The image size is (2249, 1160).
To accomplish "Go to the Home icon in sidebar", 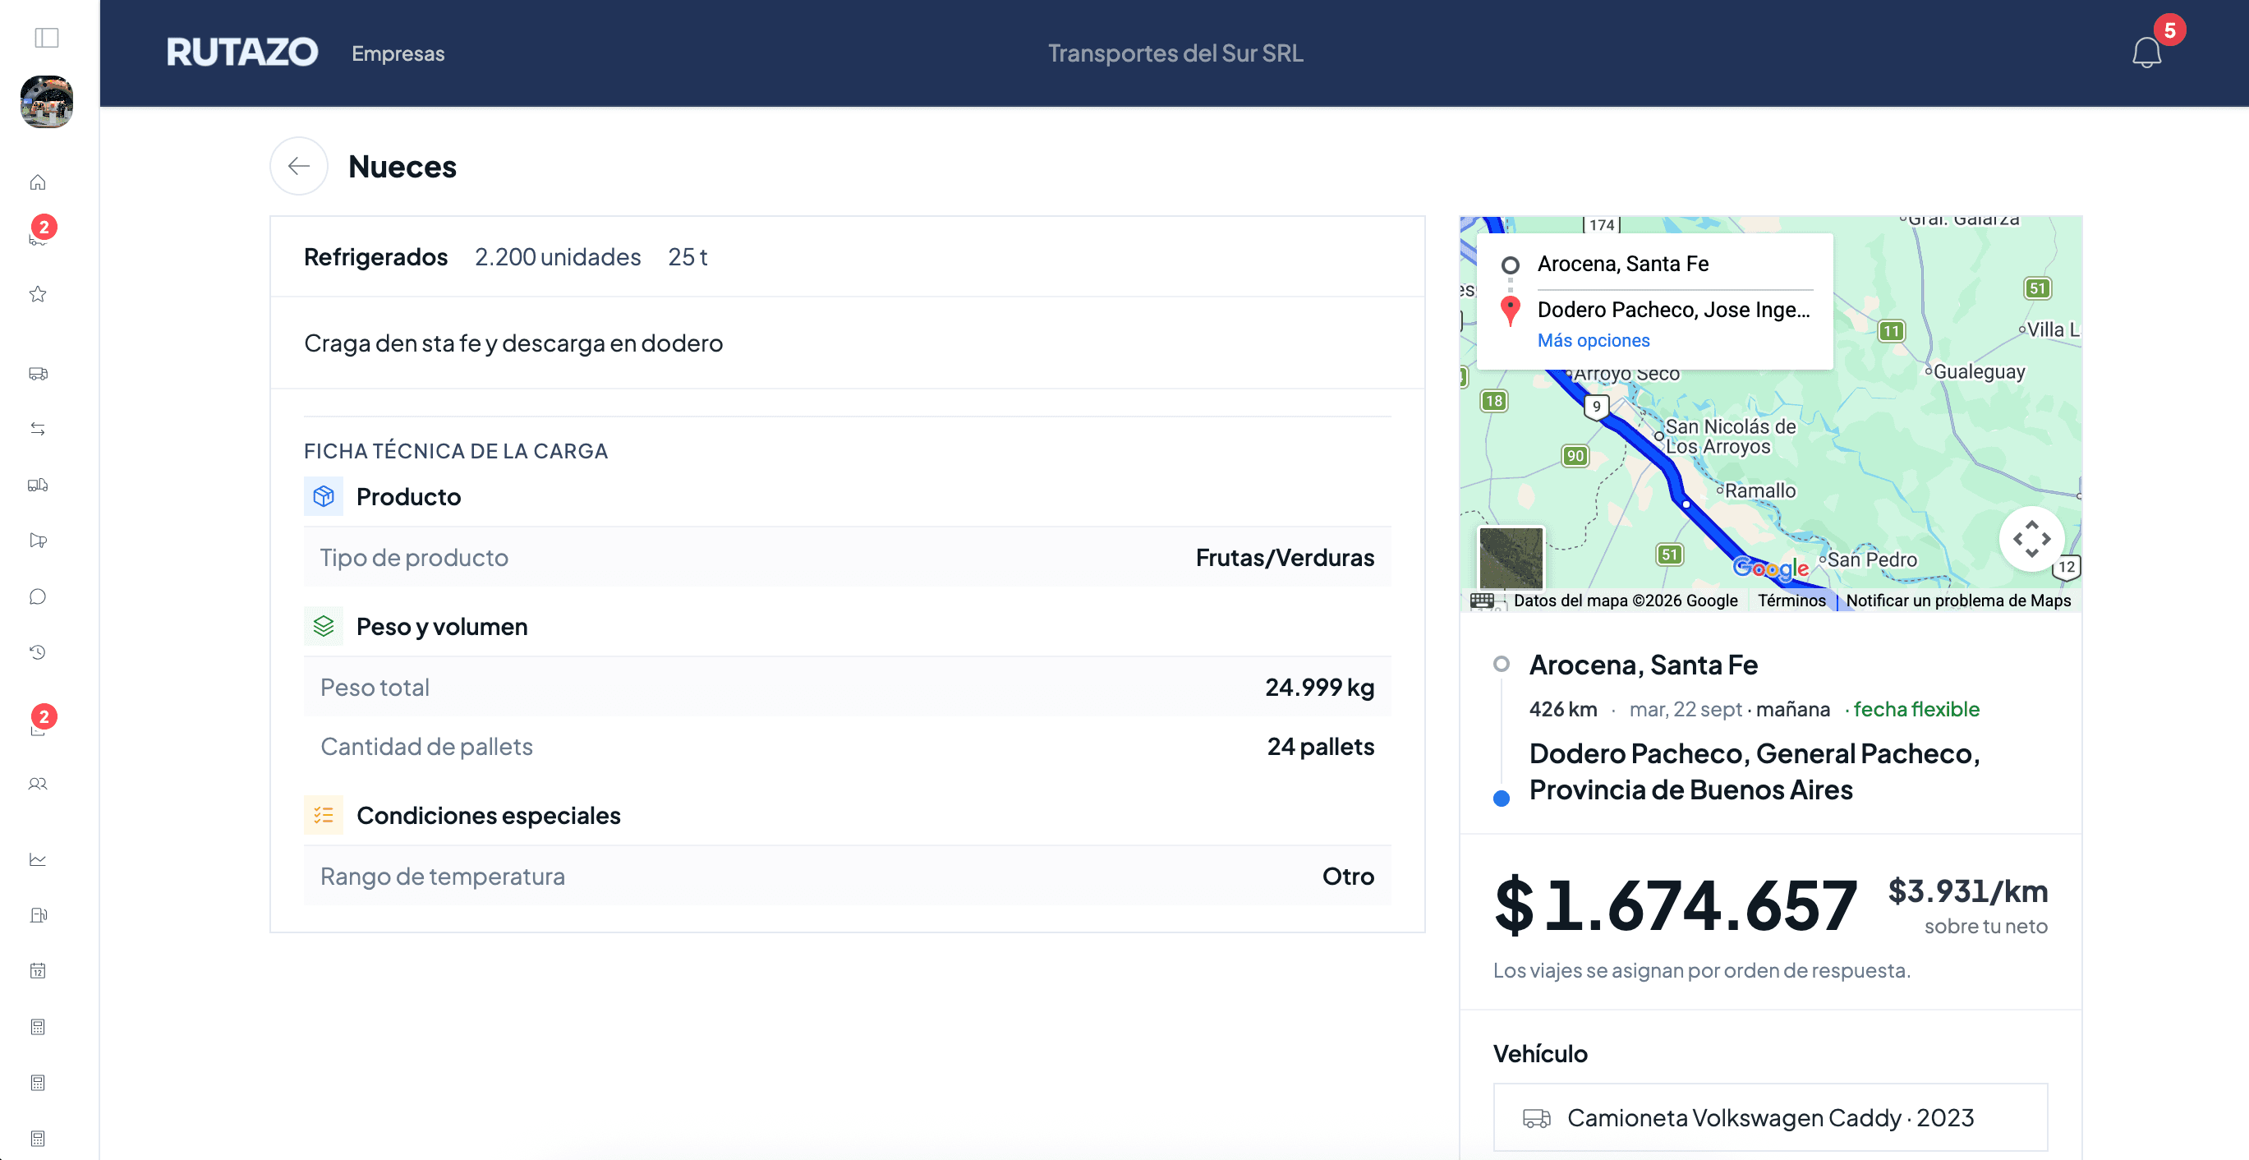I will [38, 182].
